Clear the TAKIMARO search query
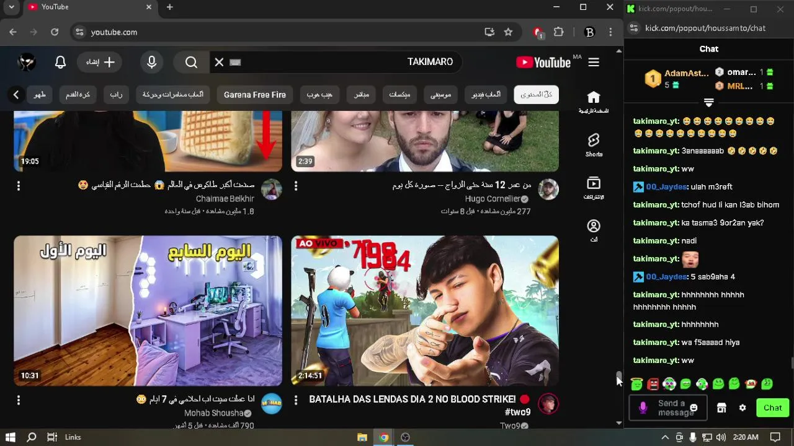794x446 pixels. pyautogui.click(x=219, y=62)
